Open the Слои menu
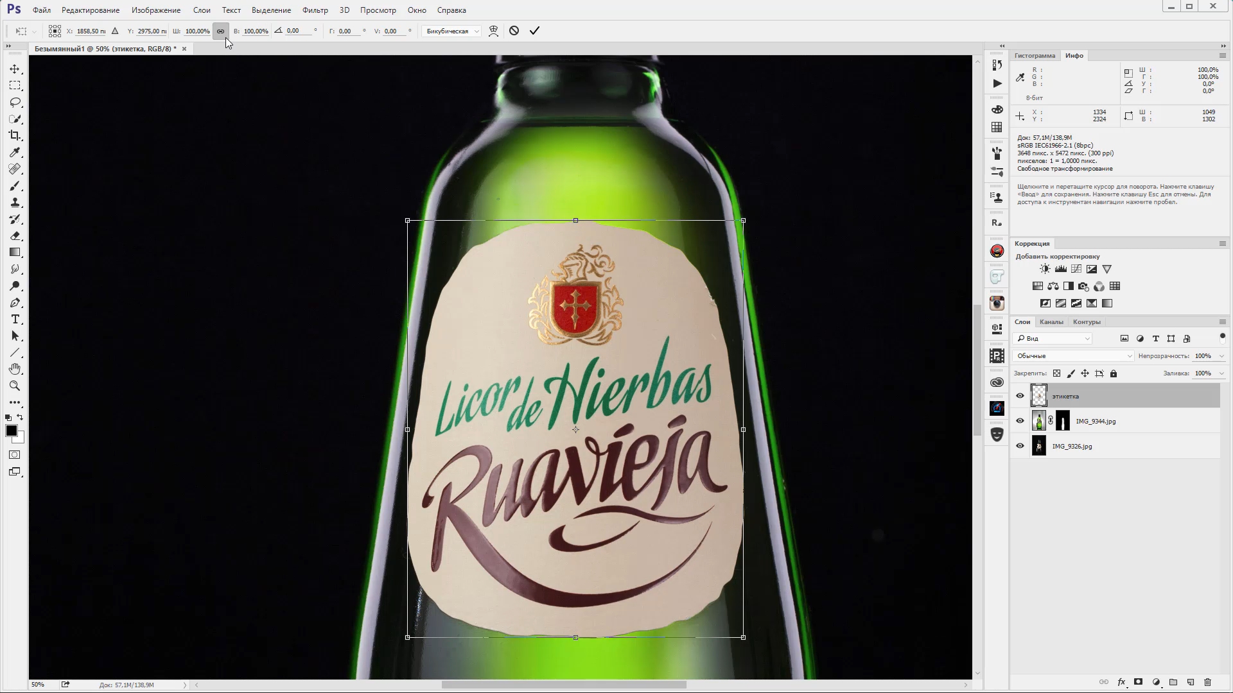The image size is (1233, 693). click(x=202, y=10)
